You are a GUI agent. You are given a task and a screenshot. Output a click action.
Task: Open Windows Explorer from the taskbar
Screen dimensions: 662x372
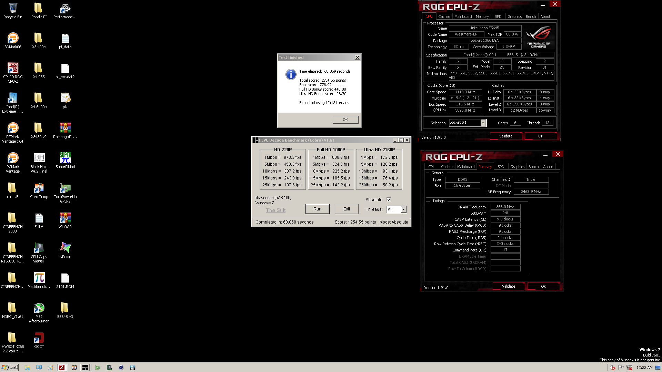(x=27, y=368)
